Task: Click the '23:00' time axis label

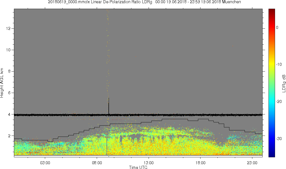Action: (x=252, y=163)
